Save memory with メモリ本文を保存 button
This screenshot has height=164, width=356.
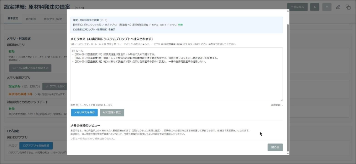pos(84,113)
